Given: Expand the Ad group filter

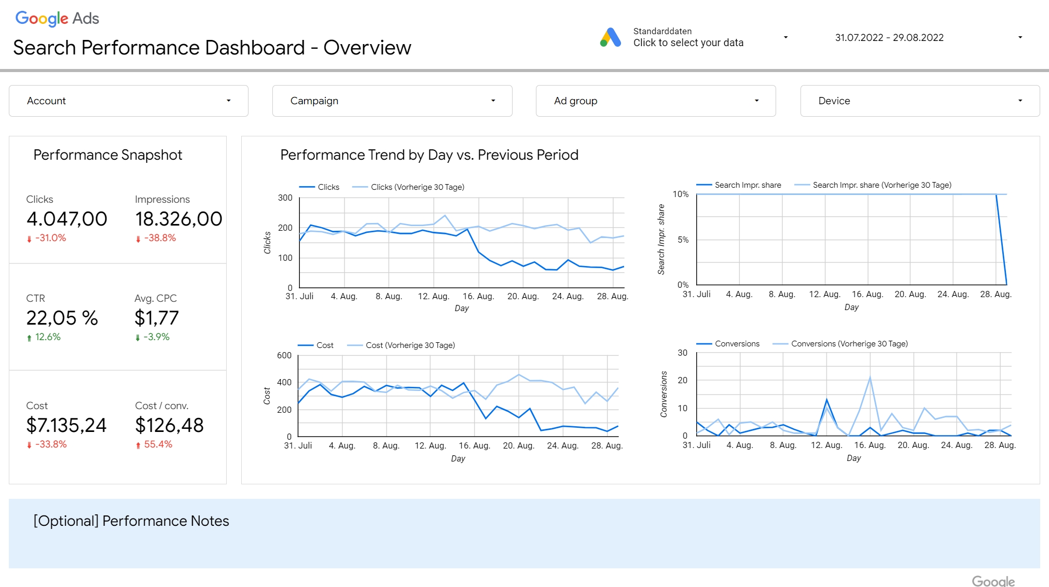Looking at the screenshot, I should [655, 101].
